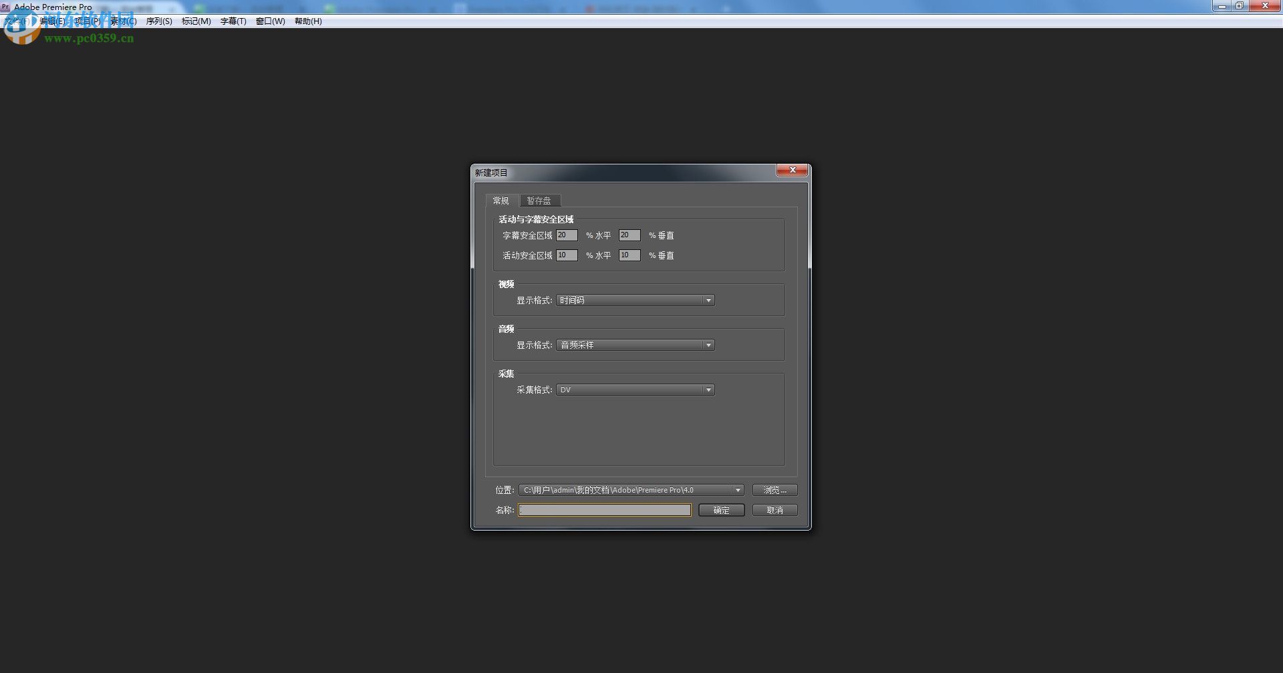Click the 确定 button to confirm
1283x673 pixels.
point(721,510)
